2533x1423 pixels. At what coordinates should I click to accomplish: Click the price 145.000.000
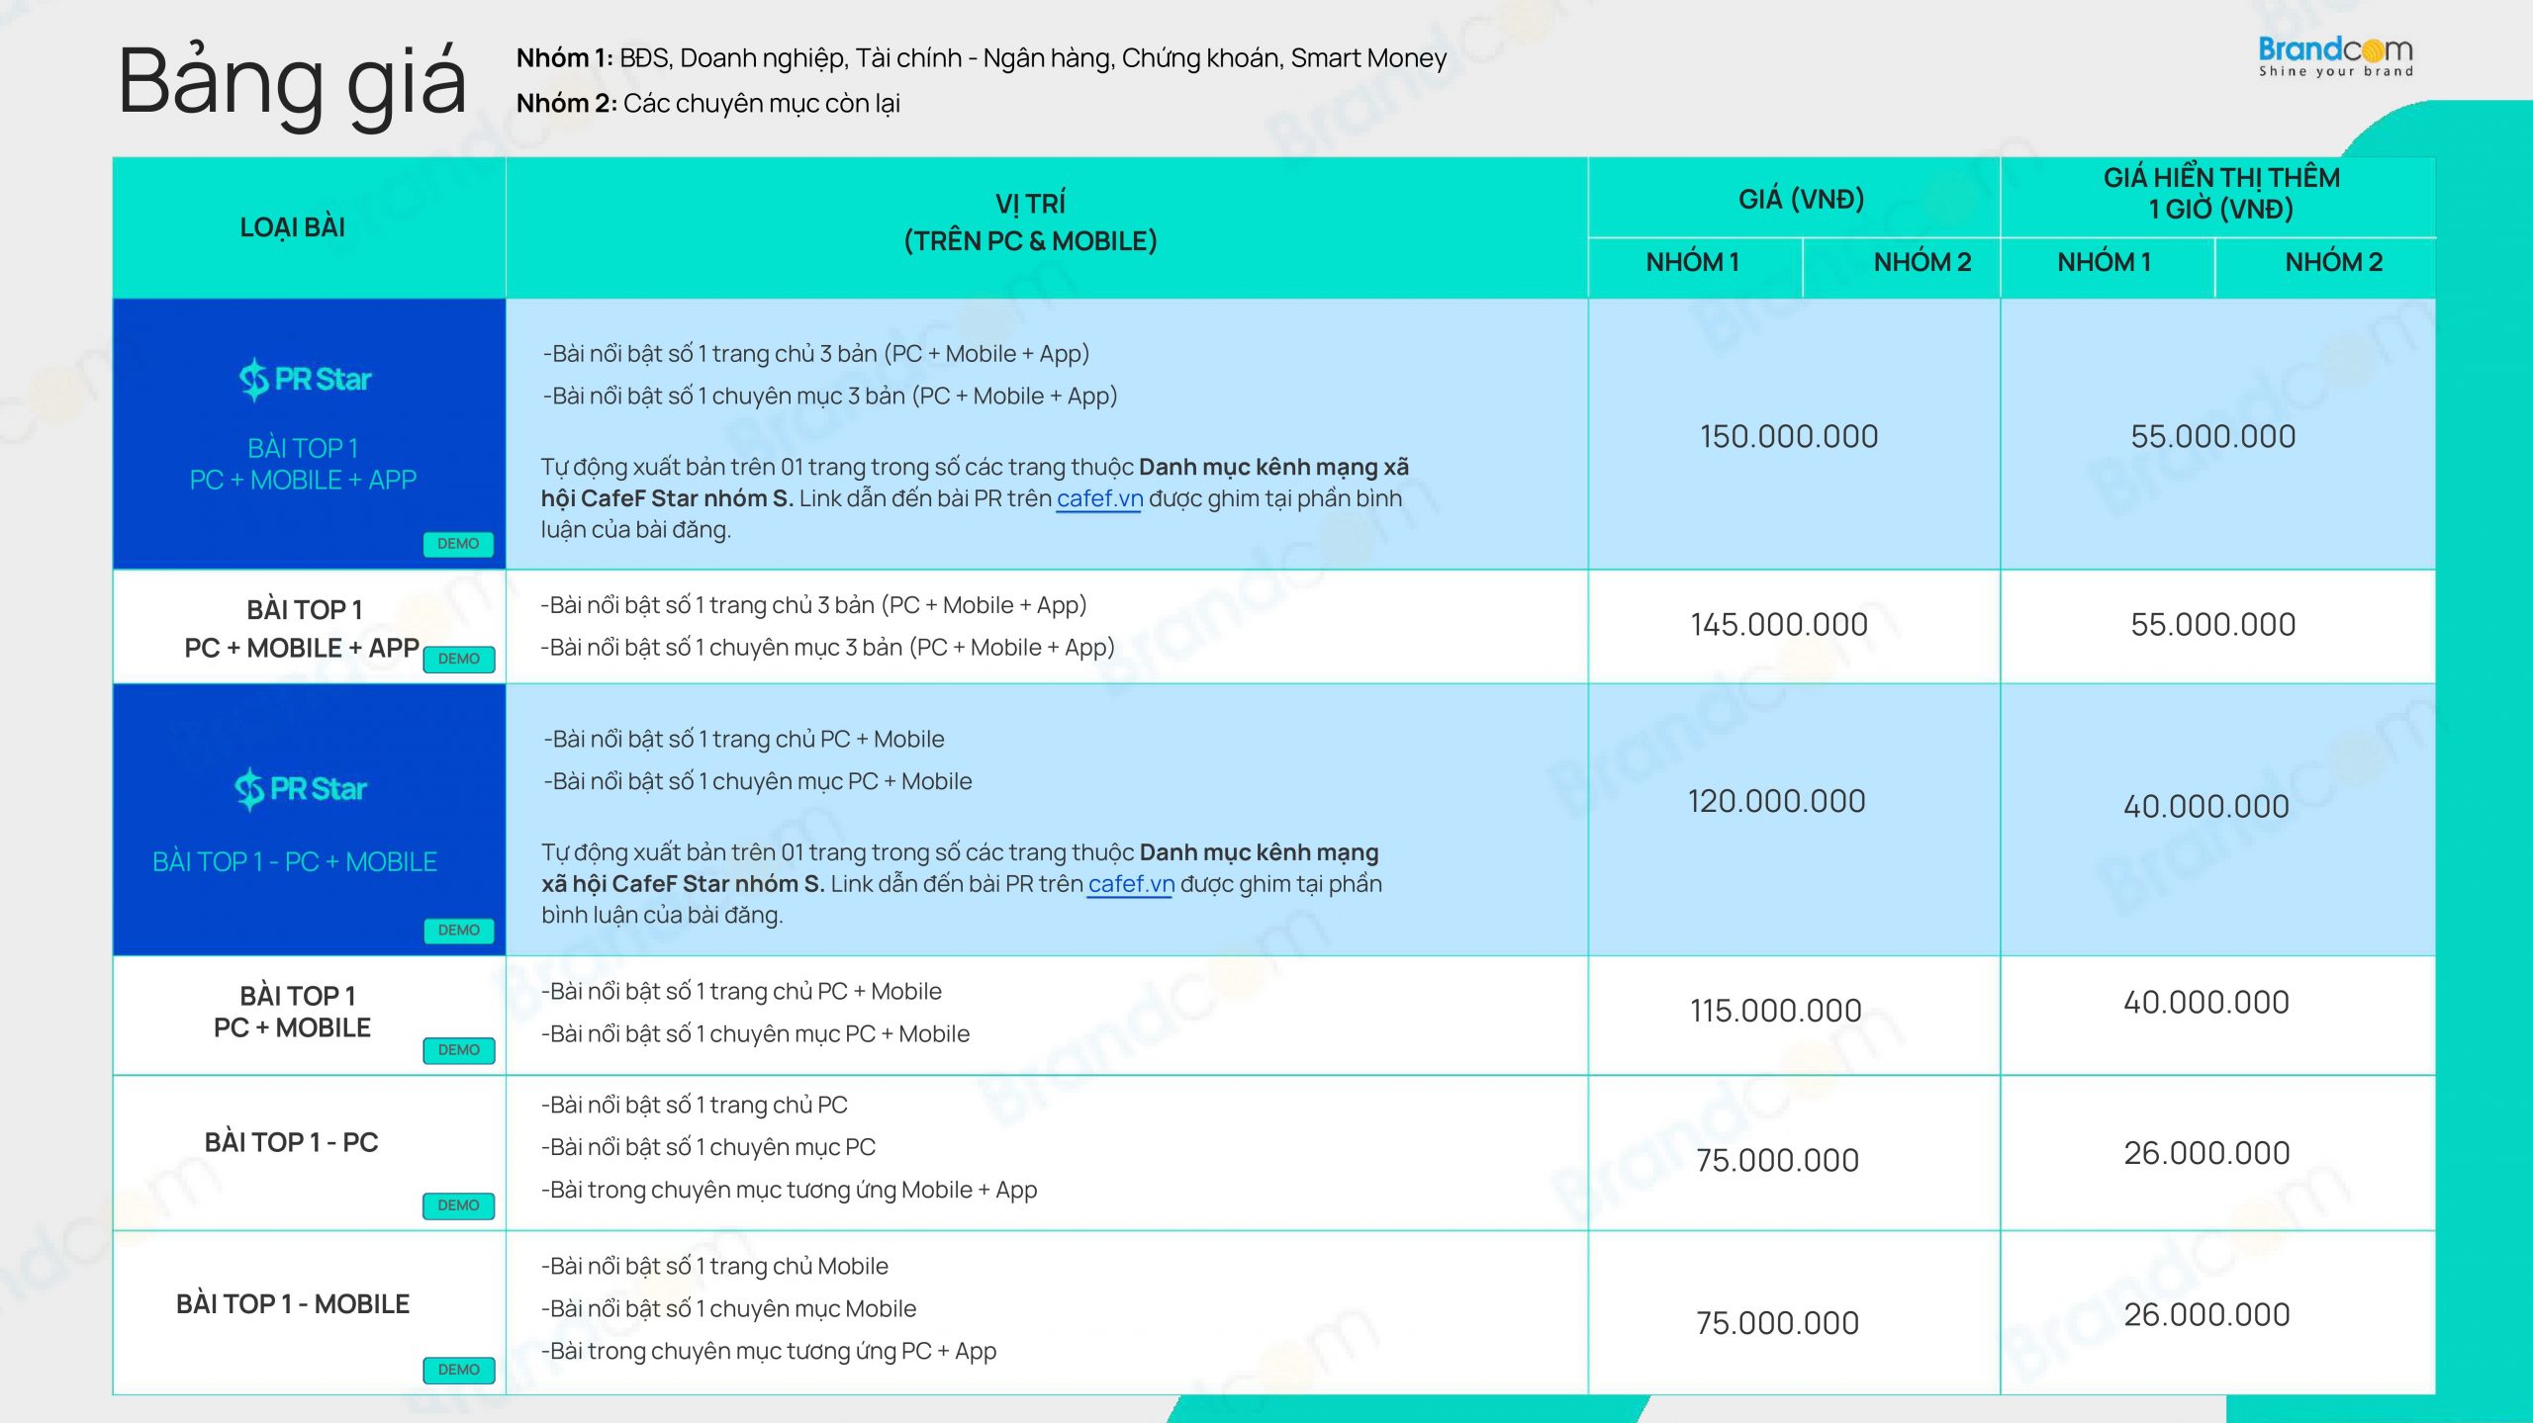1779,625
